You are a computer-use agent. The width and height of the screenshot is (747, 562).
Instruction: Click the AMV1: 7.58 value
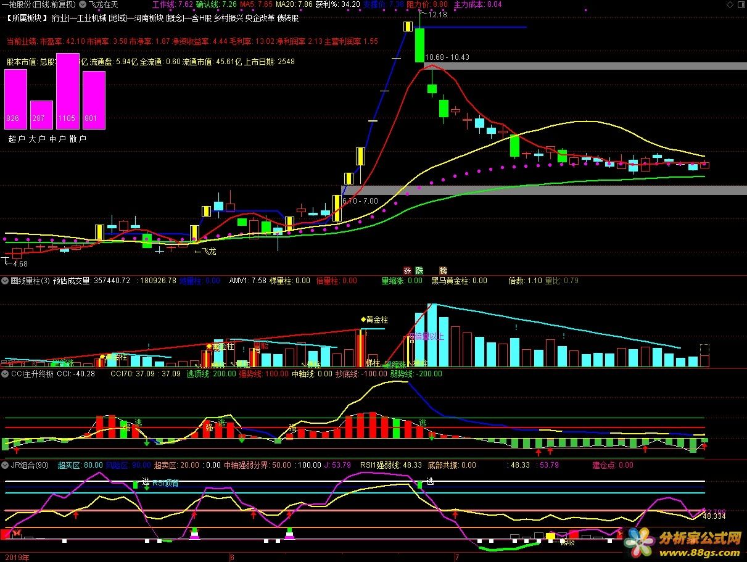point(248,281)
